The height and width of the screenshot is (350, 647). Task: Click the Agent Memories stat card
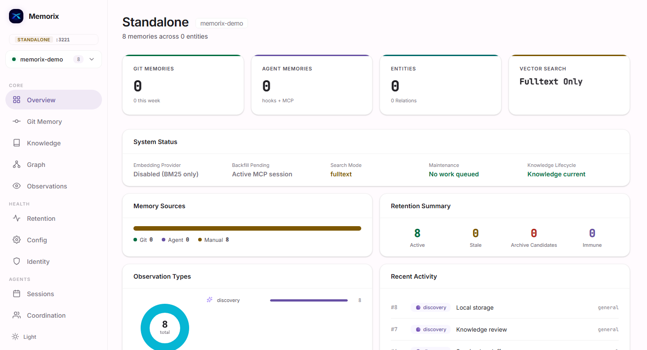pos(312,85)
